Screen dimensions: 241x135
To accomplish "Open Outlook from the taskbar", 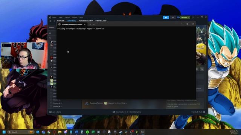I will pos(38,132).
